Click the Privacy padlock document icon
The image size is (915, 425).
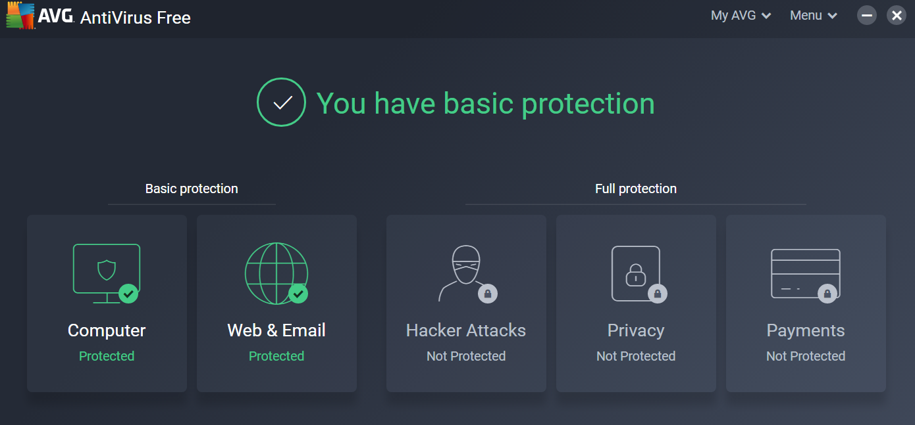click(x=636, y=273)
